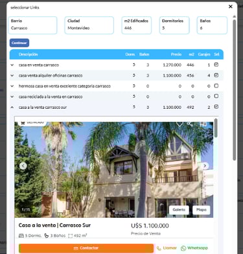The width and height of the screenshot is (243, 254).
Task: Click the favorite heart icon on photo
Action: pyautogui.click(x=179, y=124)
